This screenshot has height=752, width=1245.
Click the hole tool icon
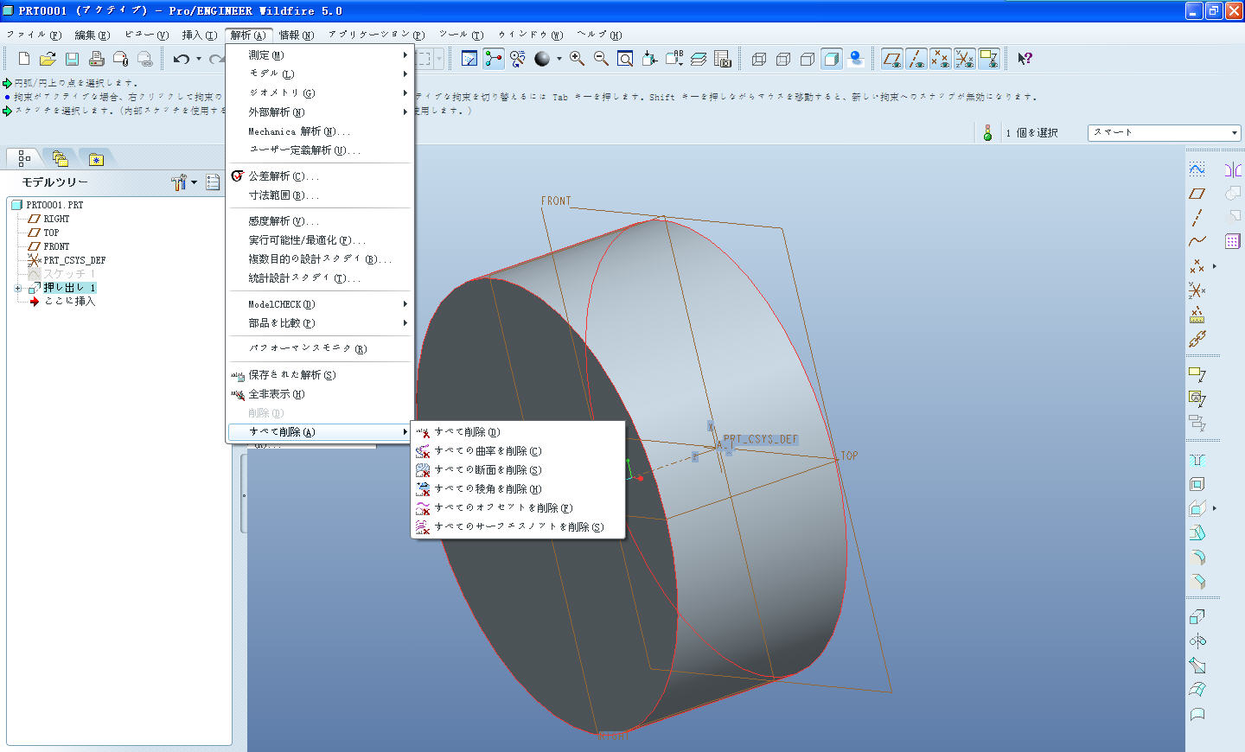[x=1197, y=460]
